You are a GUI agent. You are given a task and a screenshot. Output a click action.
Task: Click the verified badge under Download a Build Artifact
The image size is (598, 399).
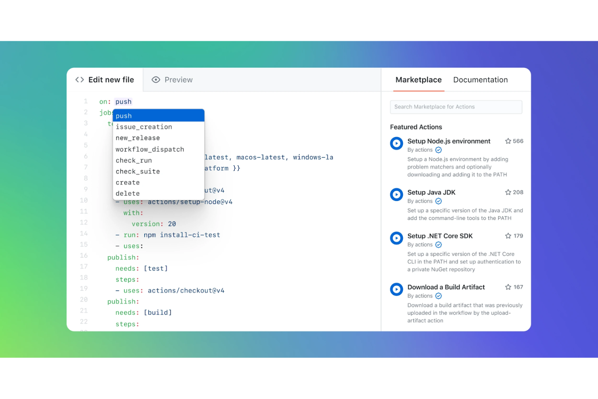(x=438, y=296)
